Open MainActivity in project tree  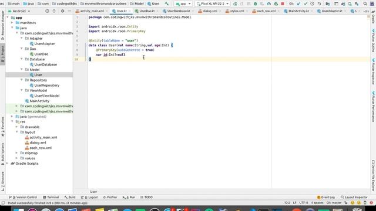[x=39, y=101]
